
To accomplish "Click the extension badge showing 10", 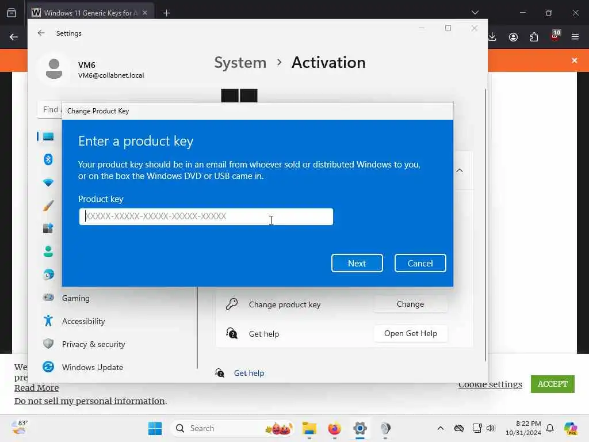I will (x=555, y=35).
